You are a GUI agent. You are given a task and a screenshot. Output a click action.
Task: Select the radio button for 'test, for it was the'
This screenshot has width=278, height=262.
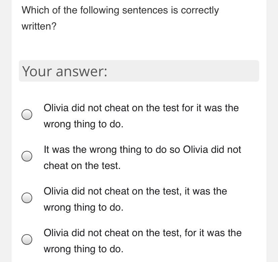(x=27, y=239)
